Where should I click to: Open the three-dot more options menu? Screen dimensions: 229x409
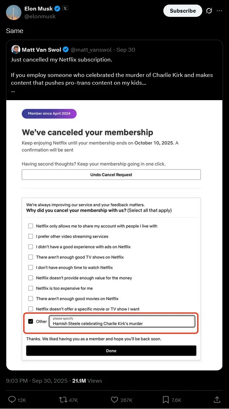220,11
